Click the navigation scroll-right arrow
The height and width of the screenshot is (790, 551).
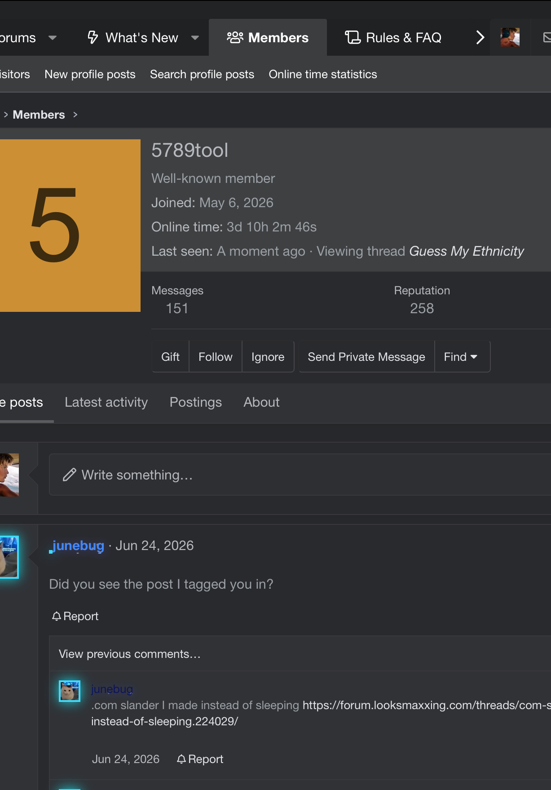click(480, 37)
